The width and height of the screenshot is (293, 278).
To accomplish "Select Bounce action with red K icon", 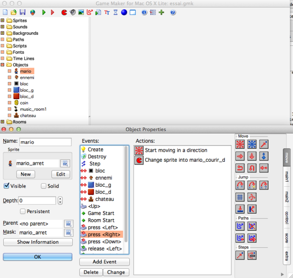I will (x=252, y=209).
